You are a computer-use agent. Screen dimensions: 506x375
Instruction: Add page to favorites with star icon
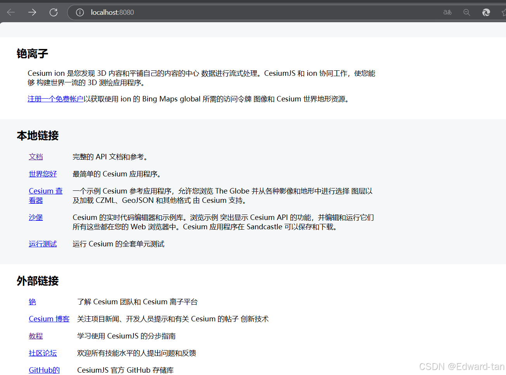click(x=503, y=12)
